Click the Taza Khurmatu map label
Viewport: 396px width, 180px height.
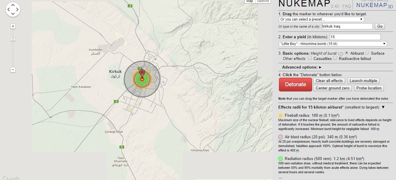click(x=121, y=161)
